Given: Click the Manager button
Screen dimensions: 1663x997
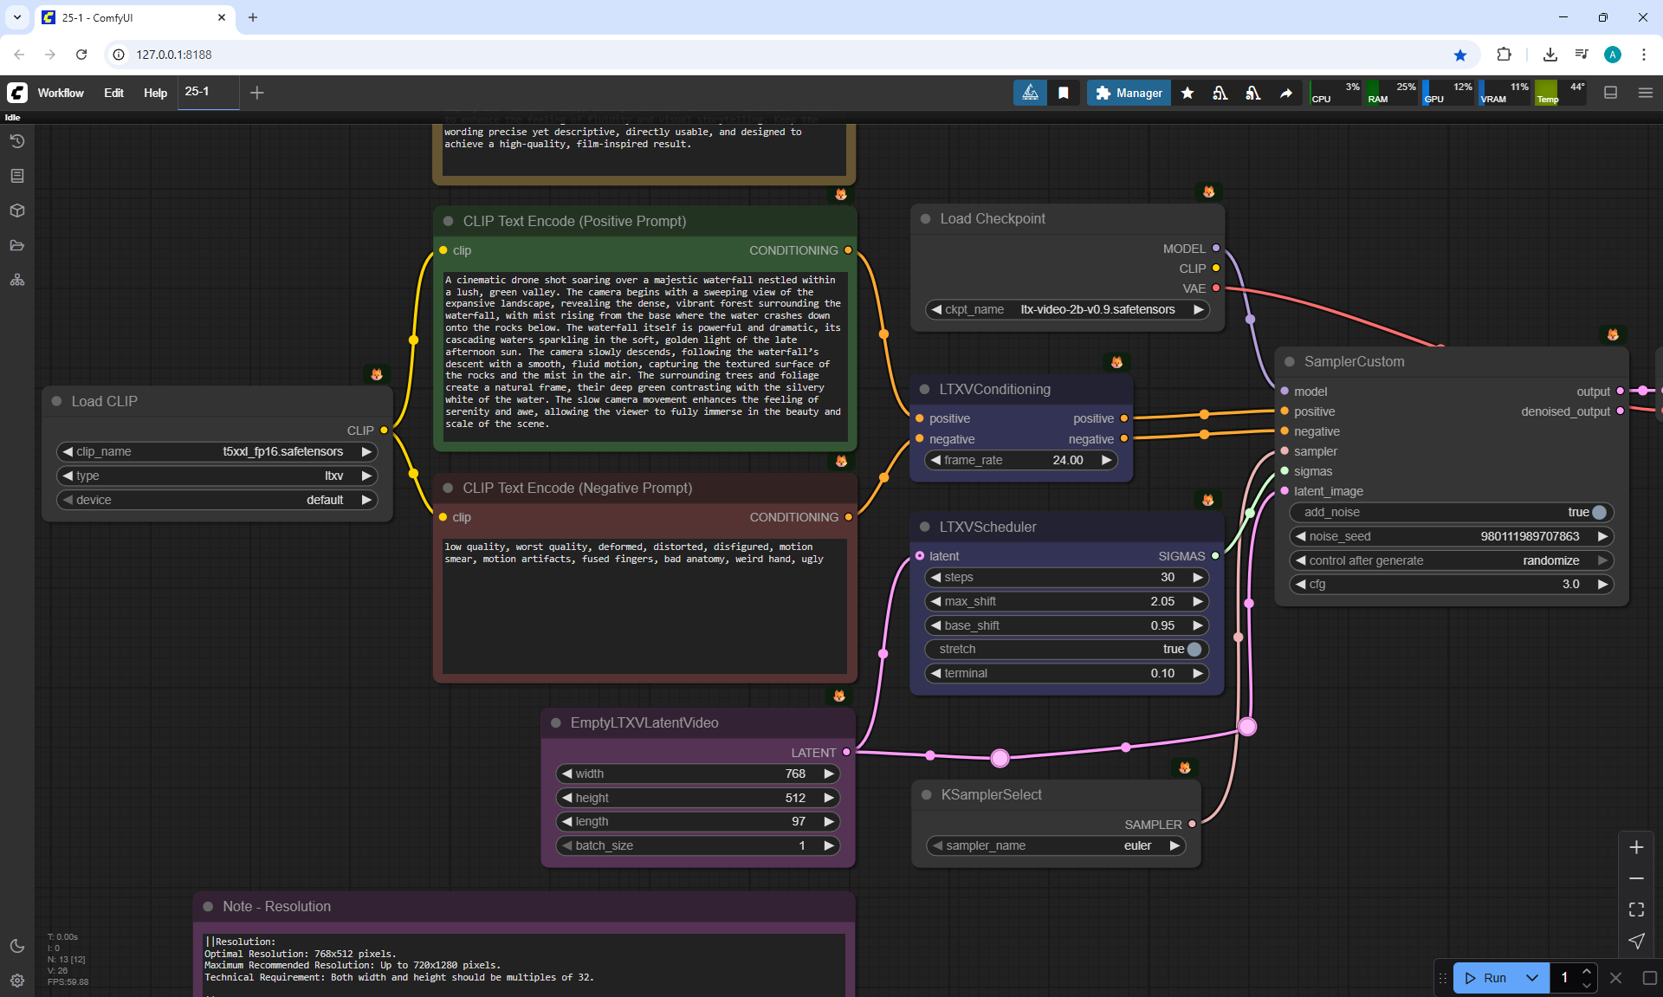Looking at the screenshot, I should click(x=1129, y=93).
